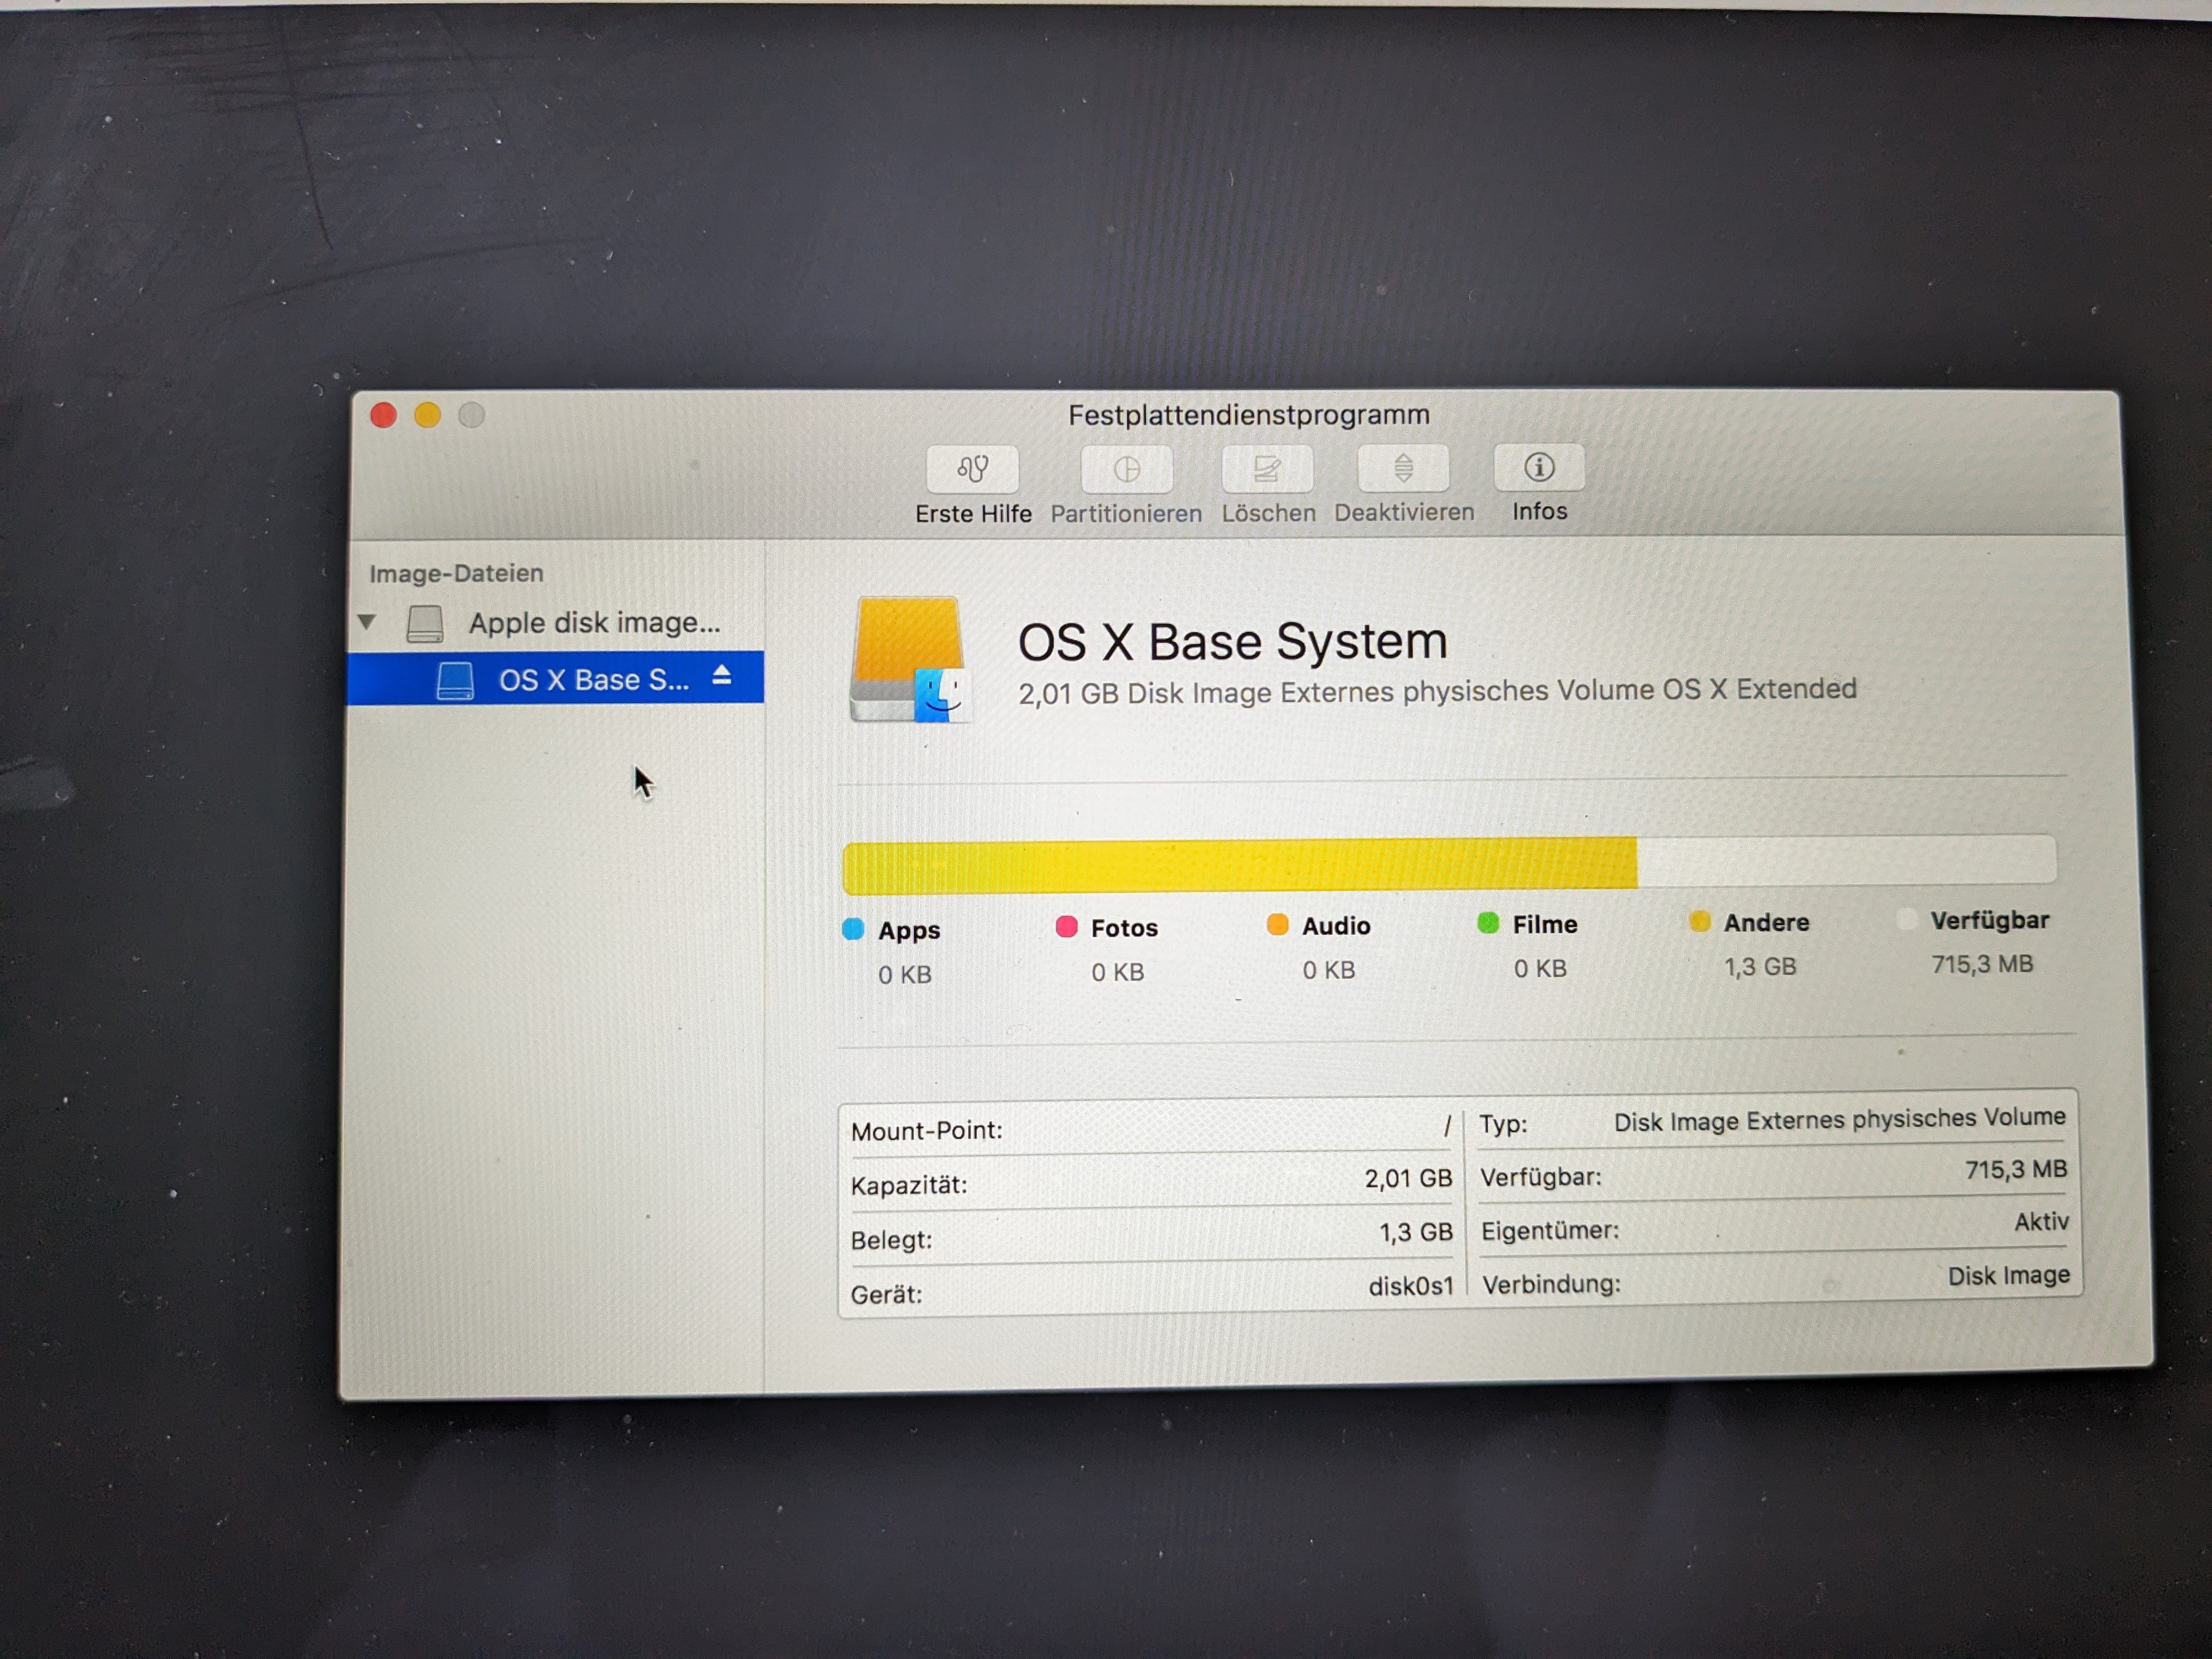Collapse the Apple disk image tree

point(367,622)
